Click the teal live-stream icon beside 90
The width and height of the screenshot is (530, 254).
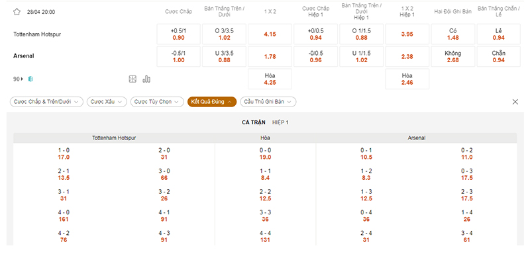tap(30, 79)
